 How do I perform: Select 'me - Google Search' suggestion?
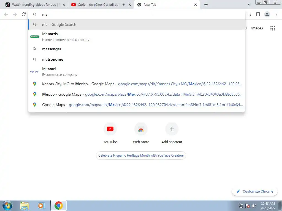coord(137,24)
